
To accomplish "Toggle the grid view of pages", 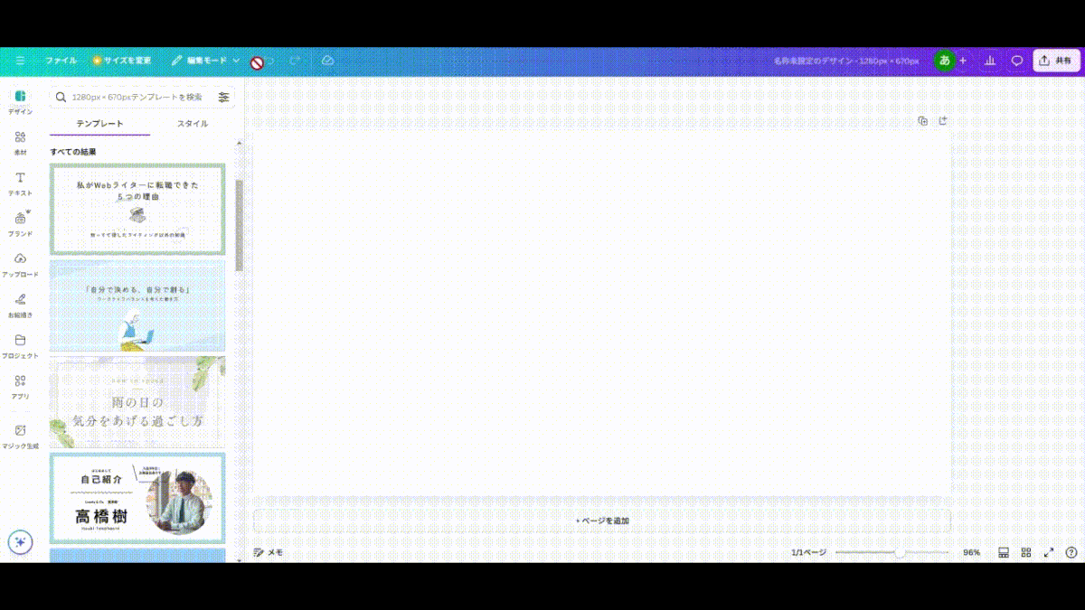I will point(1026,552).
